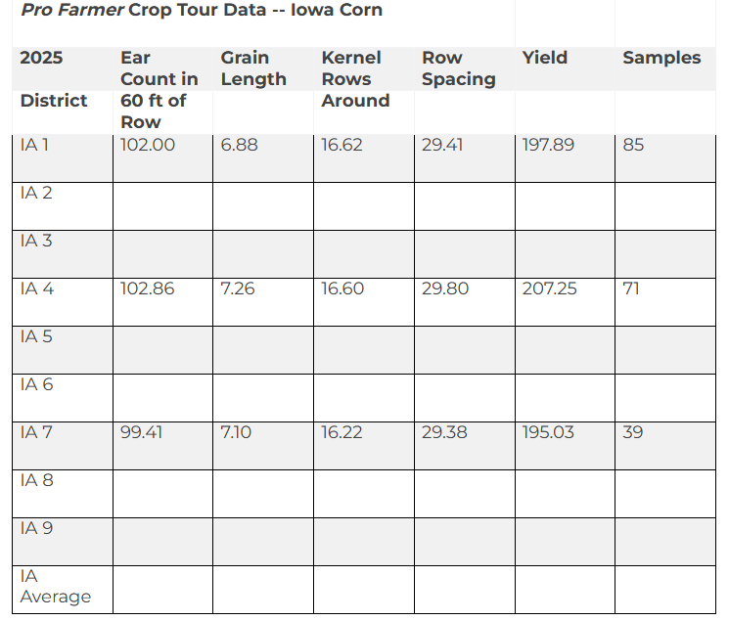Click the 195.03 yield value
The image size is (729, 621).
pyautogui.click(x=548, y=432)
